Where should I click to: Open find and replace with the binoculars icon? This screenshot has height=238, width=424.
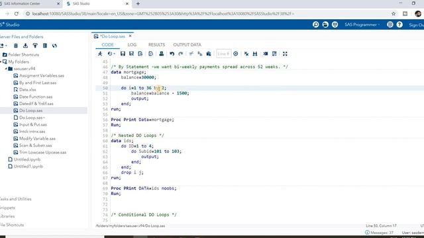pos(254,54)
